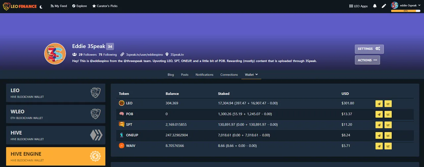Open the Actions menu button

(367, 60)
